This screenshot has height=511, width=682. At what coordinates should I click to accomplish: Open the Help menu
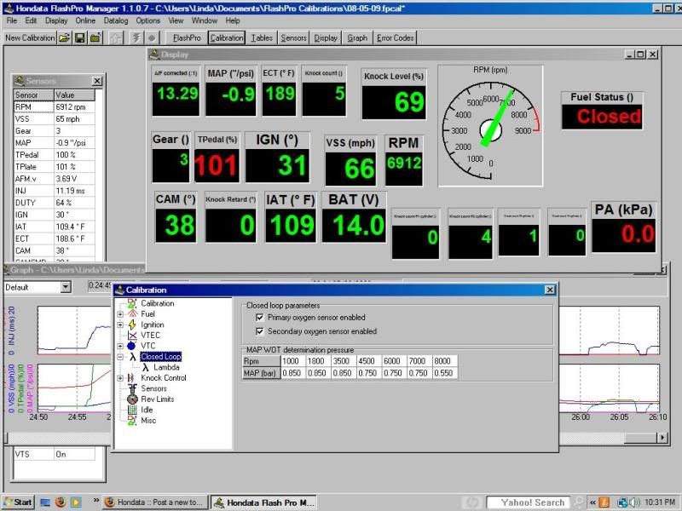pos(233,20)
